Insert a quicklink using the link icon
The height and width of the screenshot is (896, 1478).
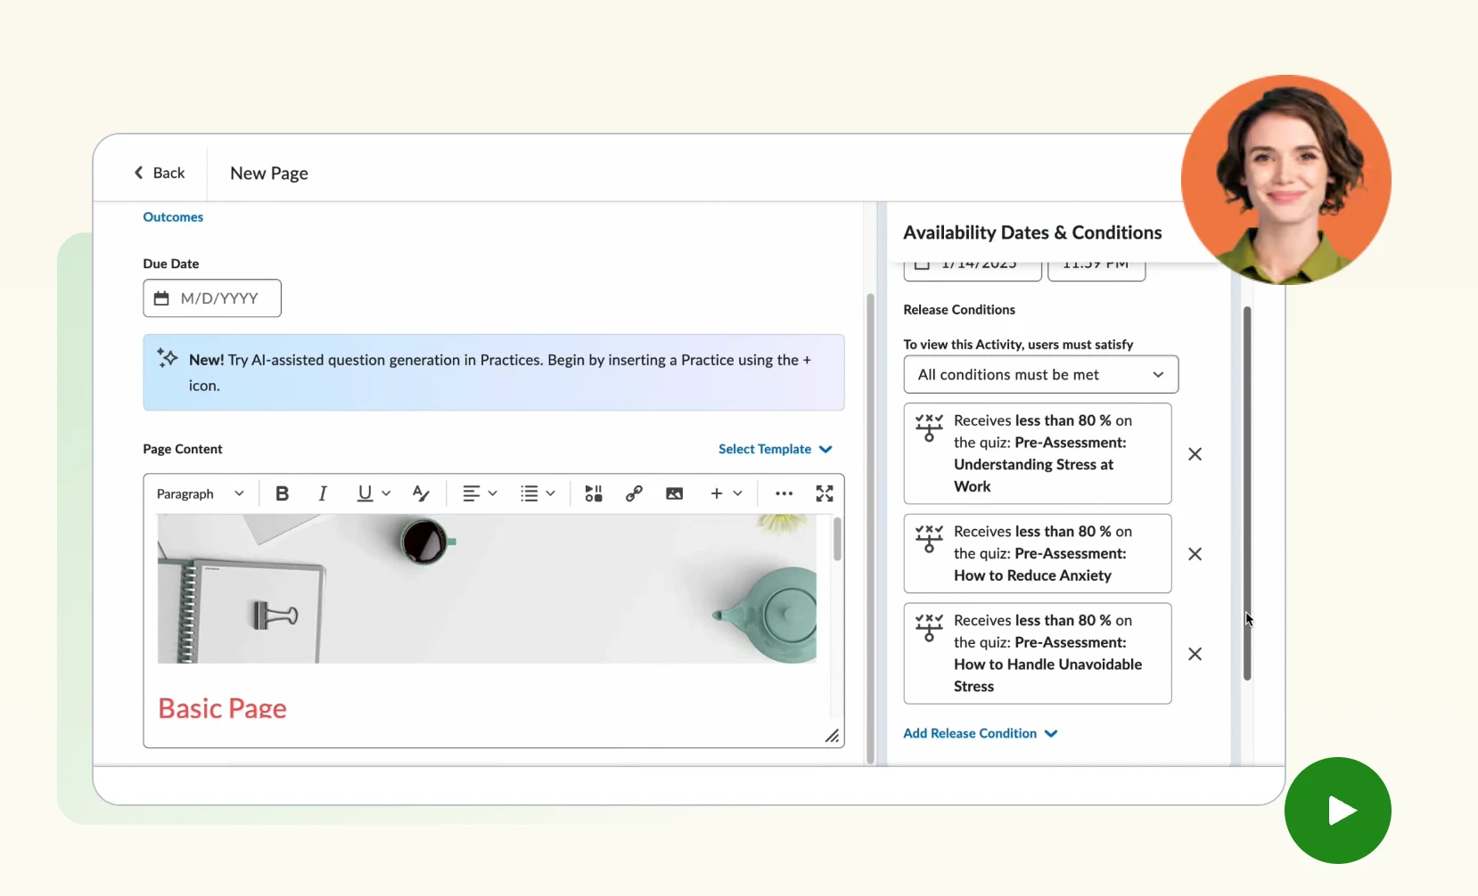(634, 493)
